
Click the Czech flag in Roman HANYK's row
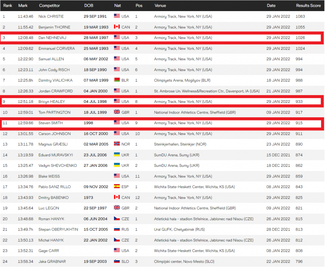[117, 218]
